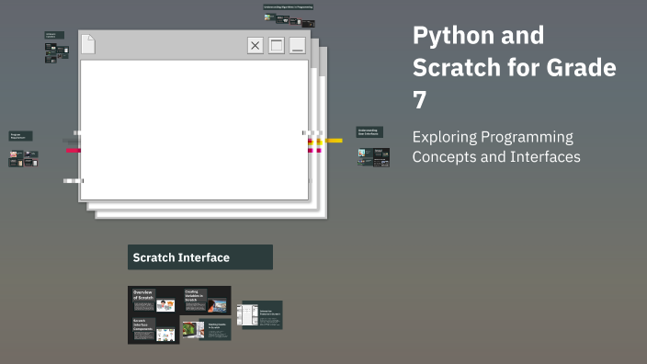
Task: Click the Python and Scratch for Grade 7 title
Action: point(514,67)
